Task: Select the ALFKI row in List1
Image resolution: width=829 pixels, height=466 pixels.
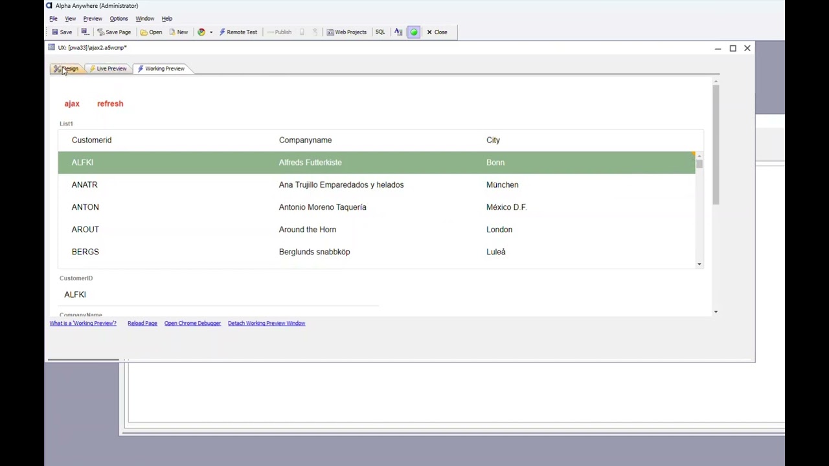Action: 376,162
